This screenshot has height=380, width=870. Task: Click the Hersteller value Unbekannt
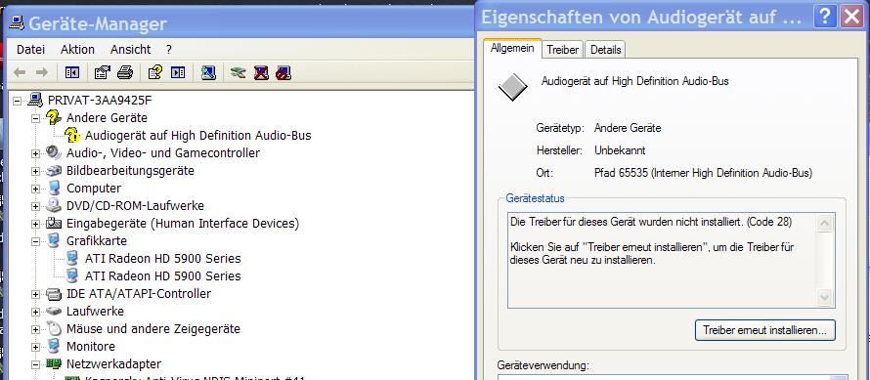(620, 150)
